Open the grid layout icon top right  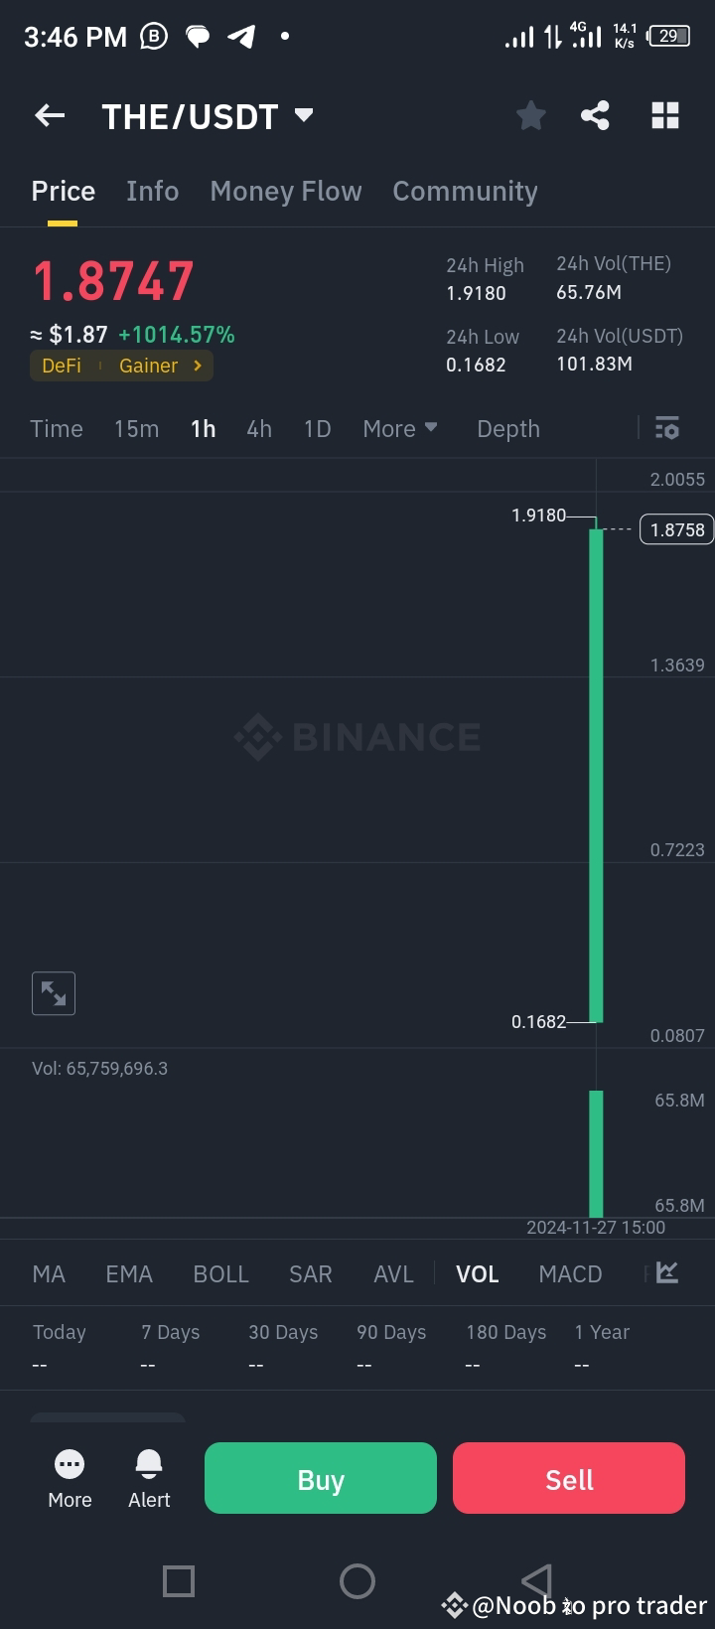(664, 115)
